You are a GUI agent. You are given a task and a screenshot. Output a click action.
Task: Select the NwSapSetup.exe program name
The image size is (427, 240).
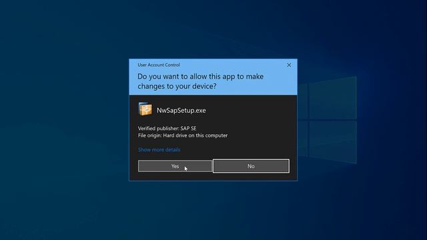pyautogui.click(x=181, y=110)
